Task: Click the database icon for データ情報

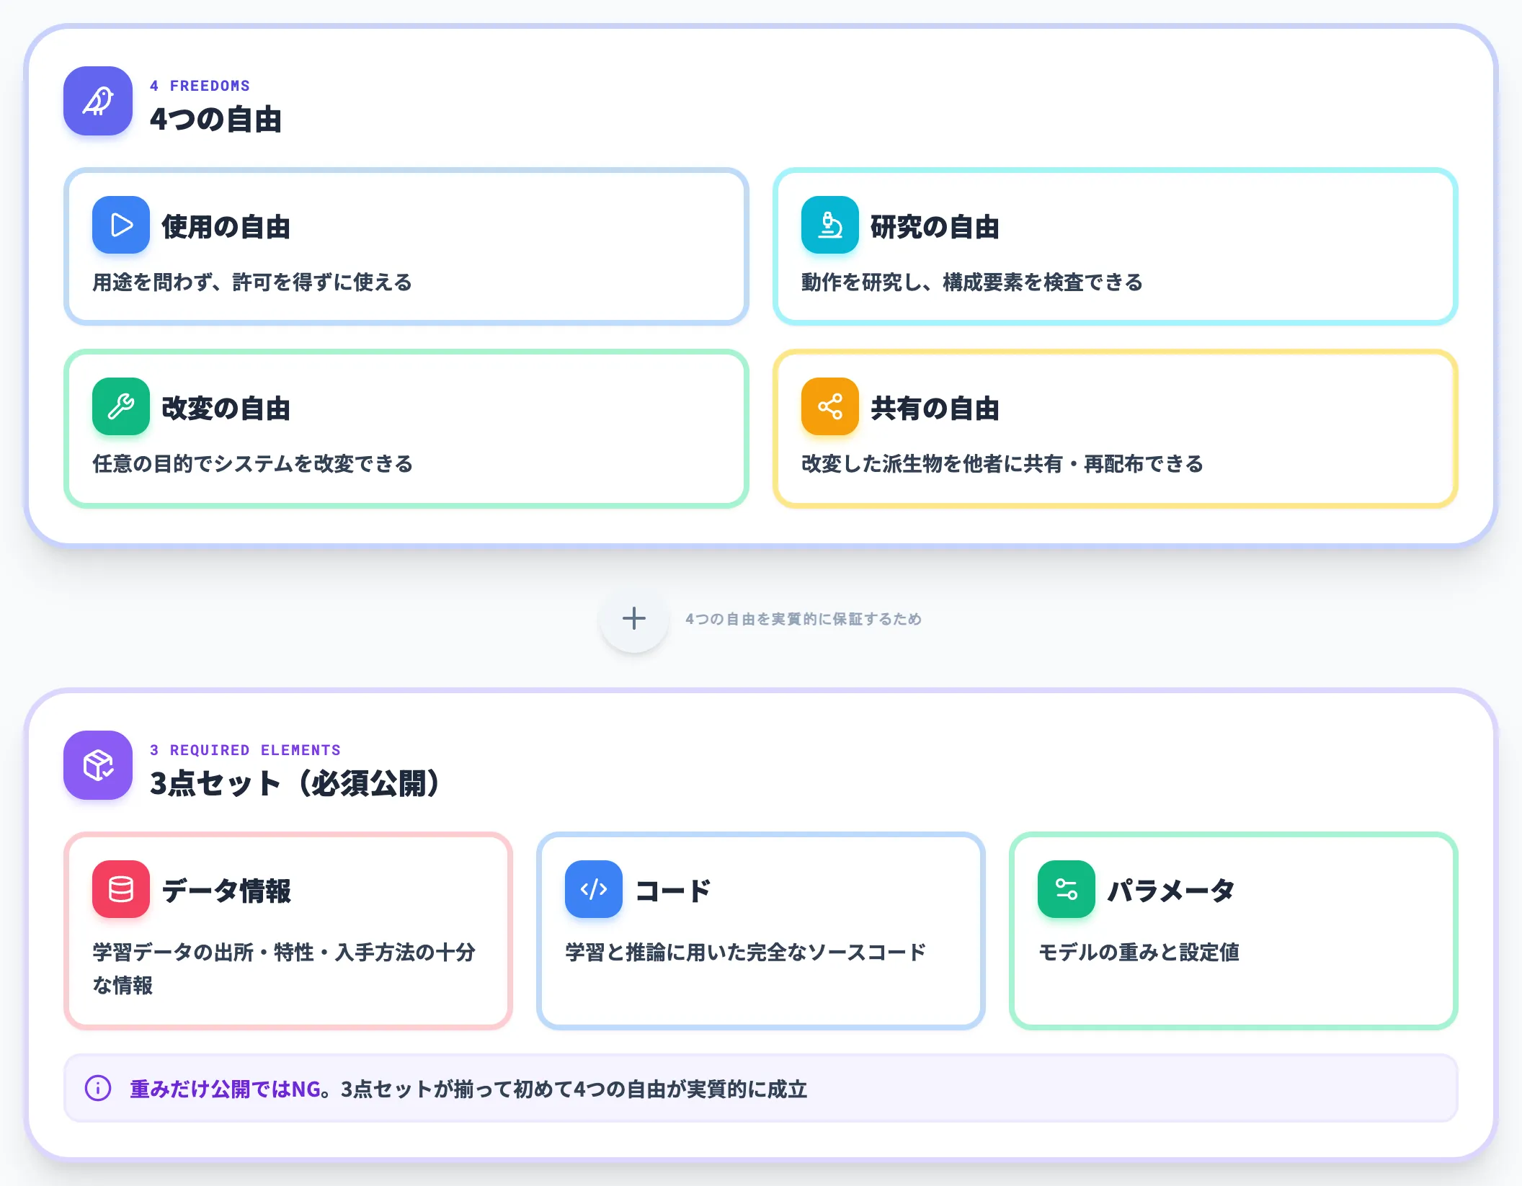Action: coord(121,889)
